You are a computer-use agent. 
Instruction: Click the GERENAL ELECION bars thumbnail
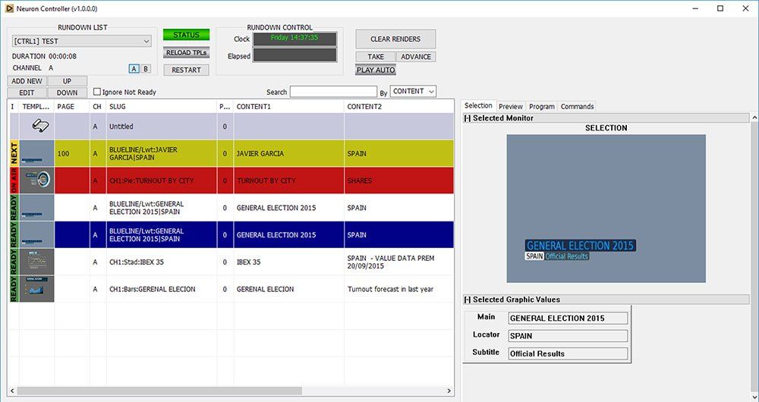click(36, 289)
